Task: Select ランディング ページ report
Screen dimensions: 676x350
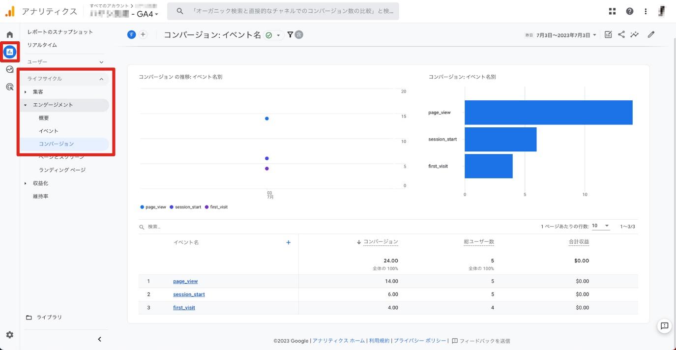Action: point(62,170)
